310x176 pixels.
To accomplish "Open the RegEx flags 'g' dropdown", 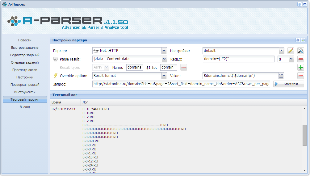I will [x=291, y=59].
